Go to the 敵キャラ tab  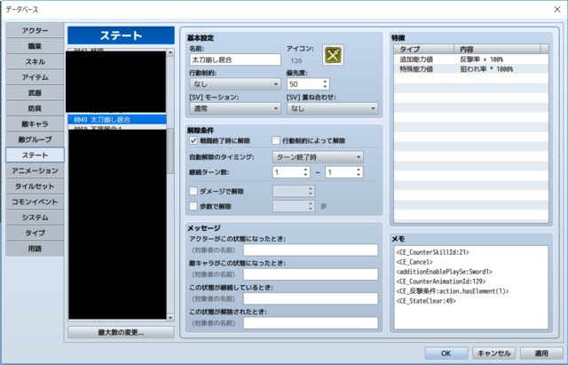click(x=35, y=124)
